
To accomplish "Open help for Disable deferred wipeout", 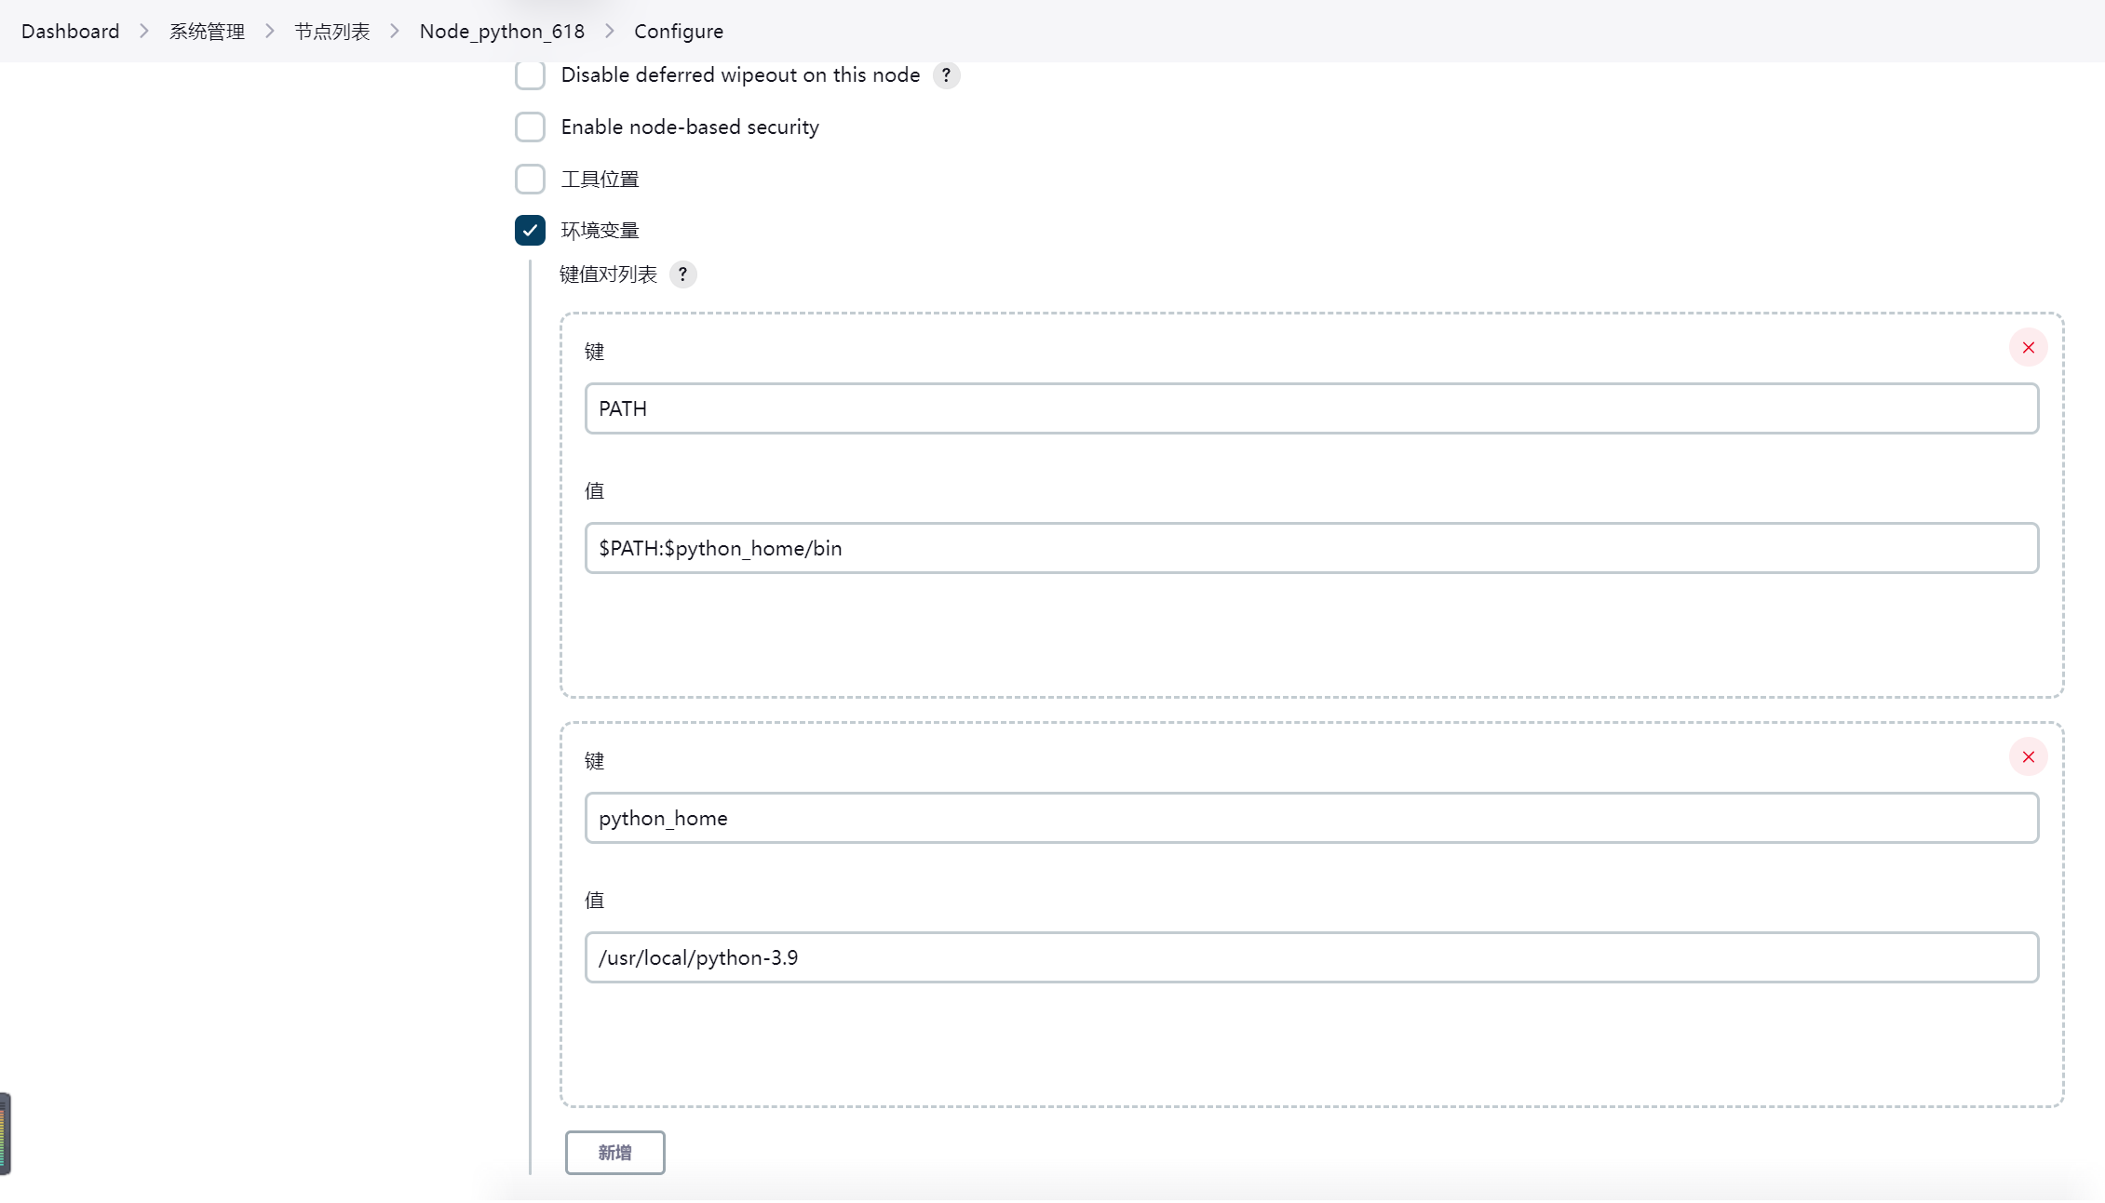I will tap(946, 75).
